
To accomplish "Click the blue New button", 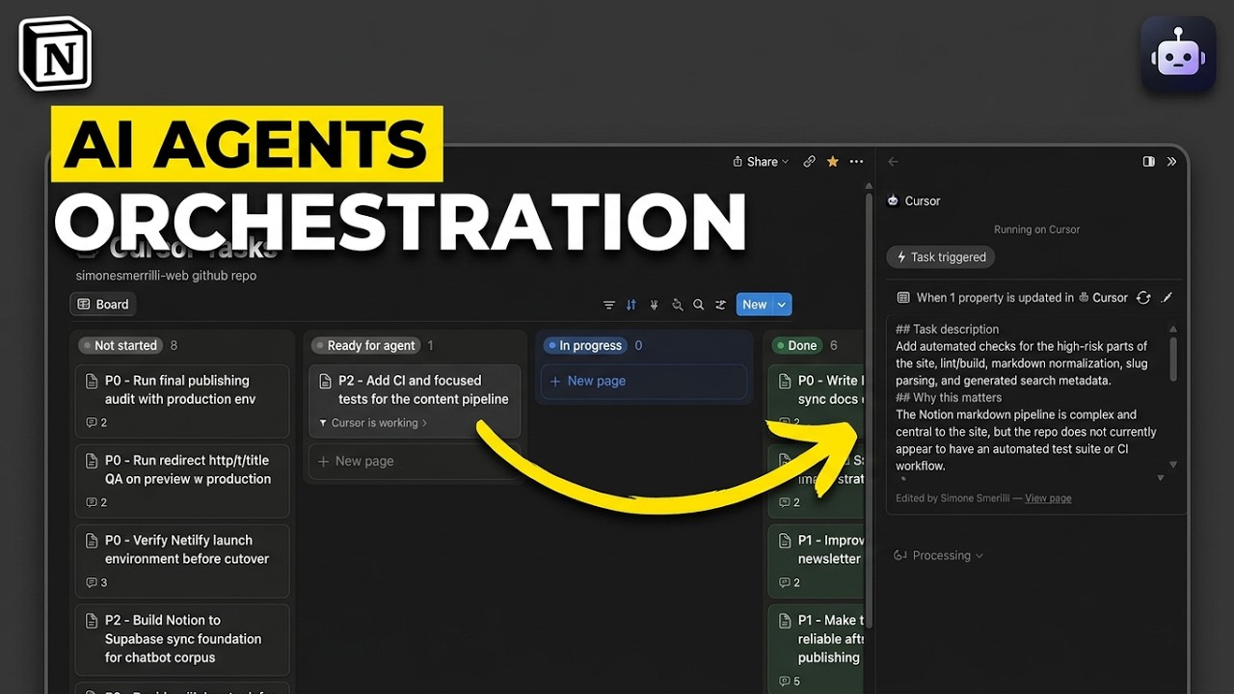I will (x=755, y=305).
